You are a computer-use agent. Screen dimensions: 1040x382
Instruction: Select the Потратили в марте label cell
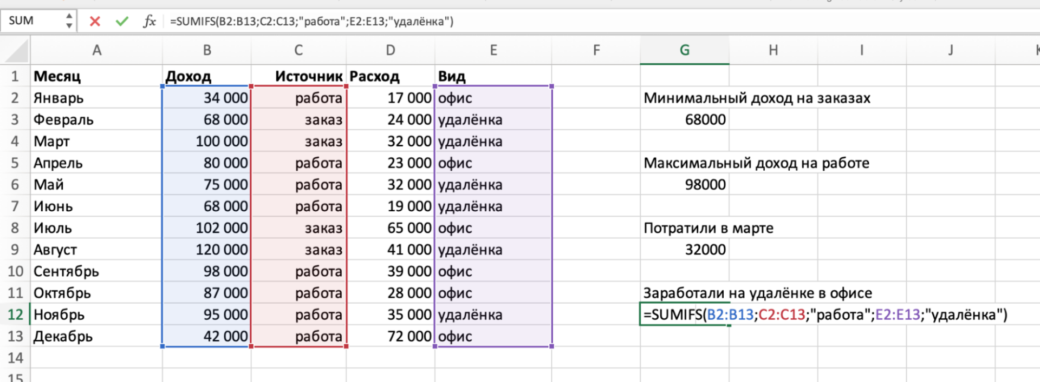(x=685, y=228)
